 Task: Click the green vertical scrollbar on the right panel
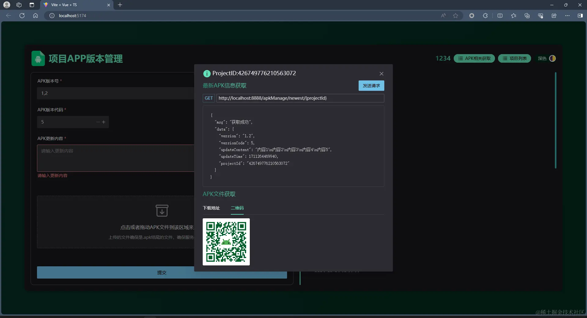coord(556,120)
